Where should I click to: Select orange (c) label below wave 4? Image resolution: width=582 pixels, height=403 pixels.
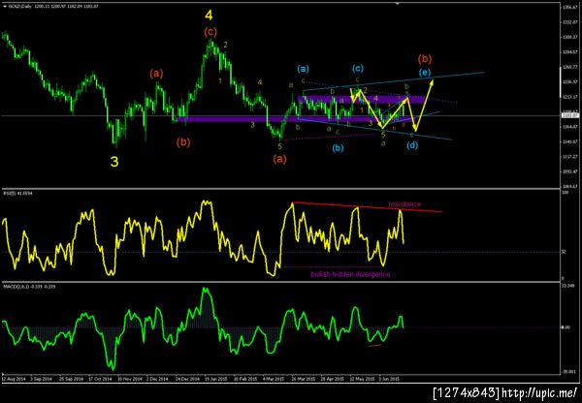point(210,32)
